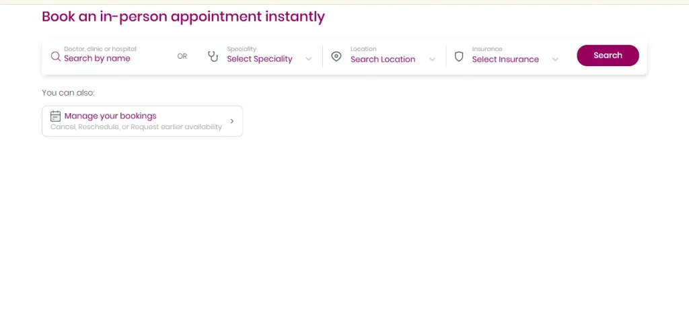Click the magnifier icon beside Search by name
The width and height of the screenshot is (689, 309).
pos(56,57)
